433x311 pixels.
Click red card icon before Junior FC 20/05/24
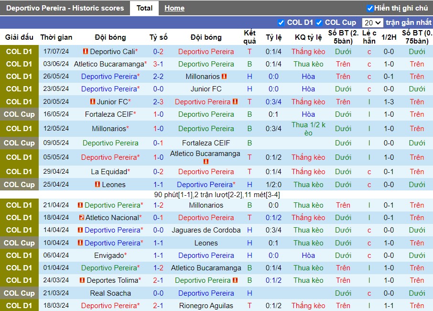[93, 102]
